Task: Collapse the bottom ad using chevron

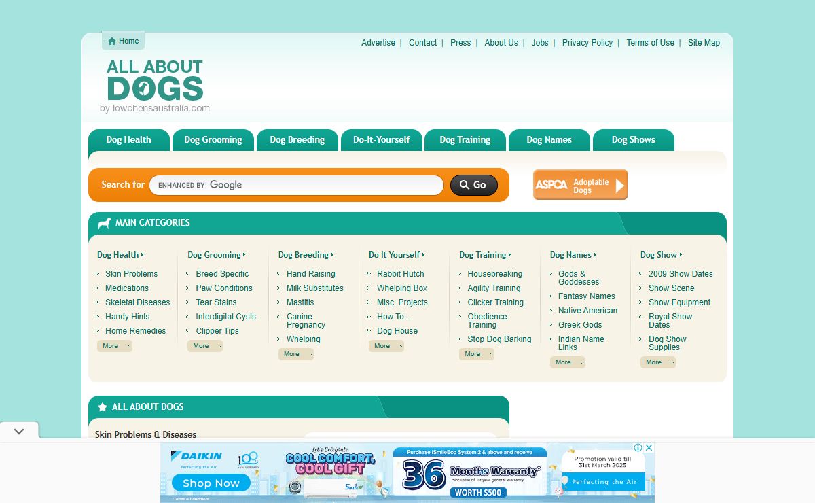Action: 19,432
